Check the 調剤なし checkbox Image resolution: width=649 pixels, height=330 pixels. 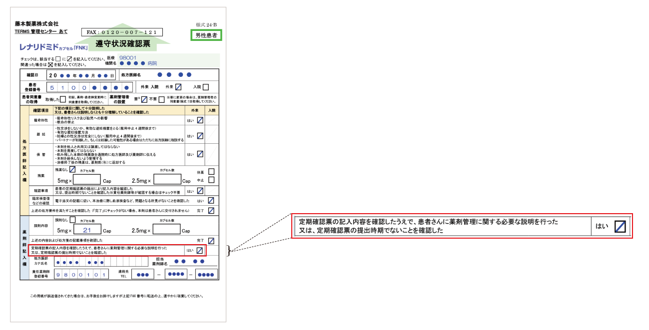click(x=72, y=220)
